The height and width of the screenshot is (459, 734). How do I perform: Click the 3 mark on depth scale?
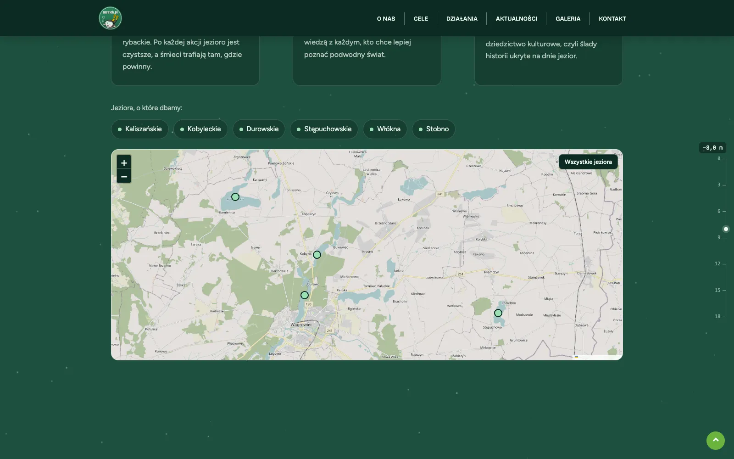(x=719, y=185)
